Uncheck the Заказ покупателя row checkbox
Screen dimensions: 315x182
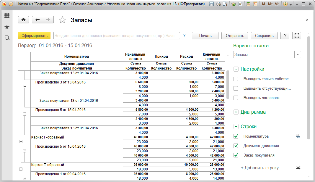pos(236,155)
